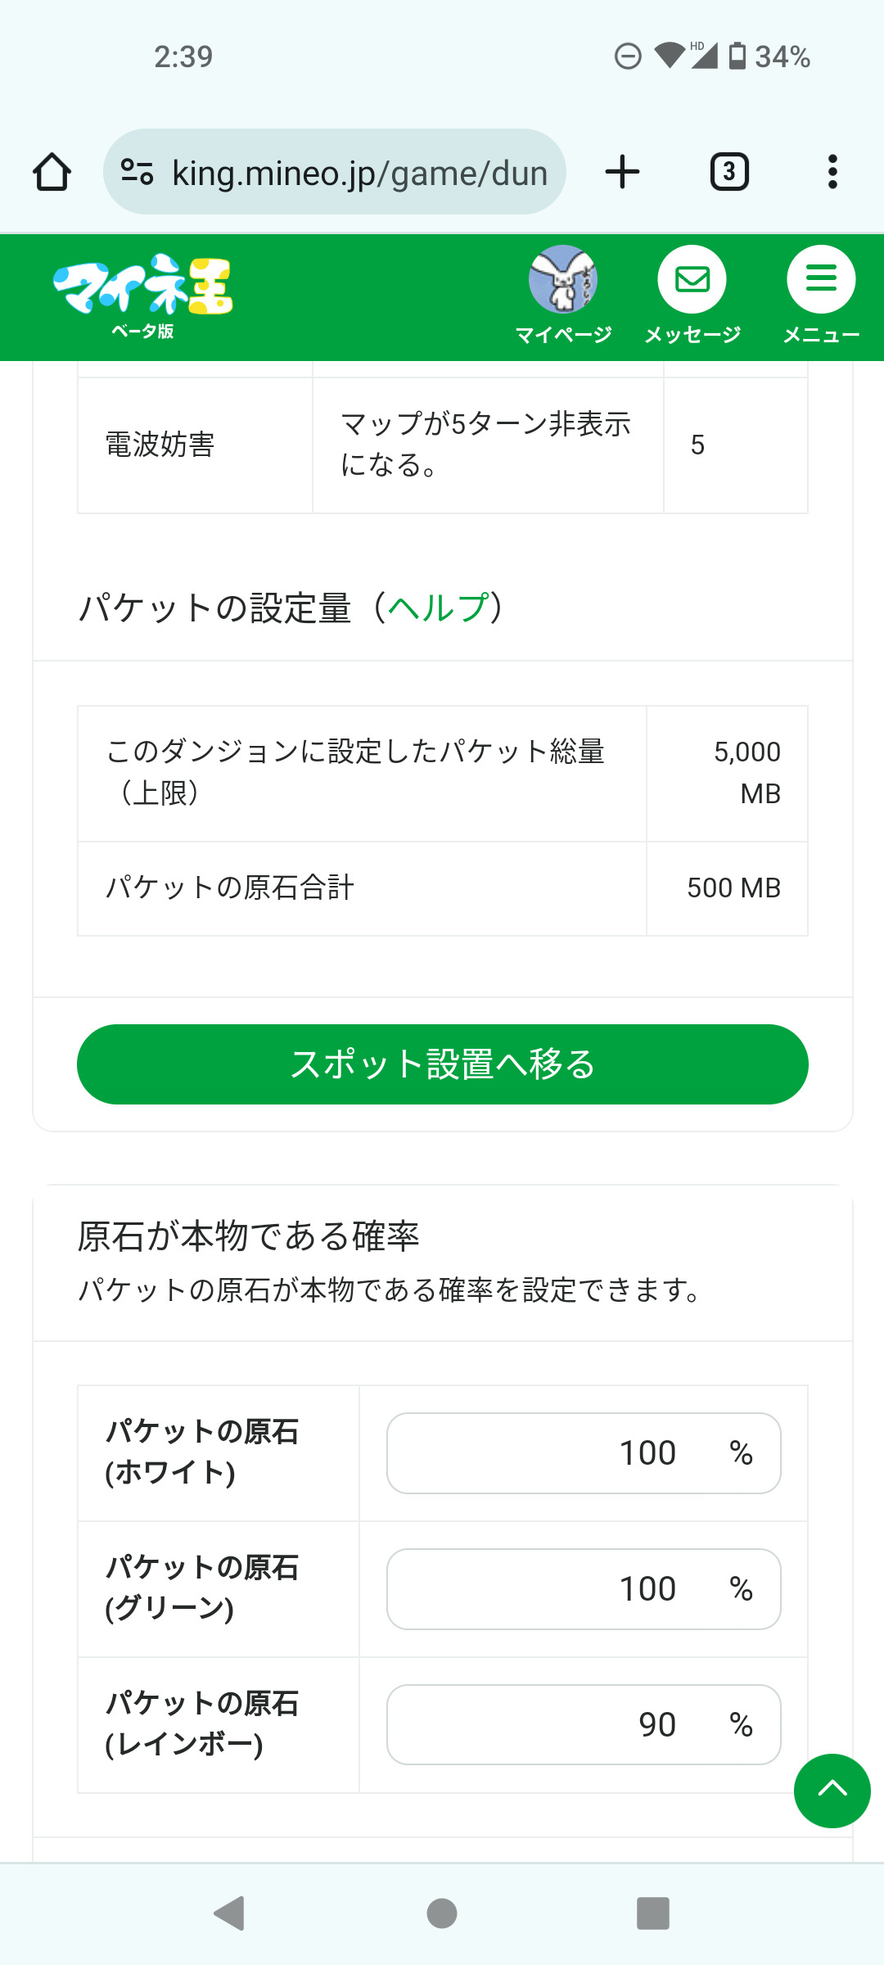Open マイページ rabbit avatar icon
Viewport: 884px width, 1965px height.
coord(563,280)
